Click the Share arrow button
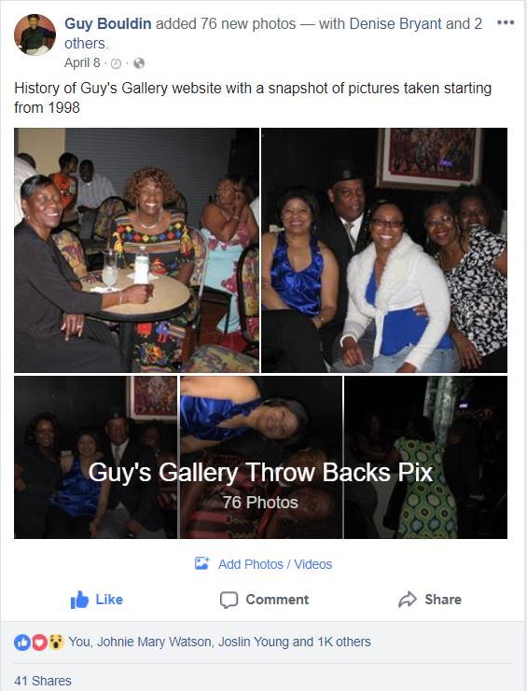 click(430, 600)
